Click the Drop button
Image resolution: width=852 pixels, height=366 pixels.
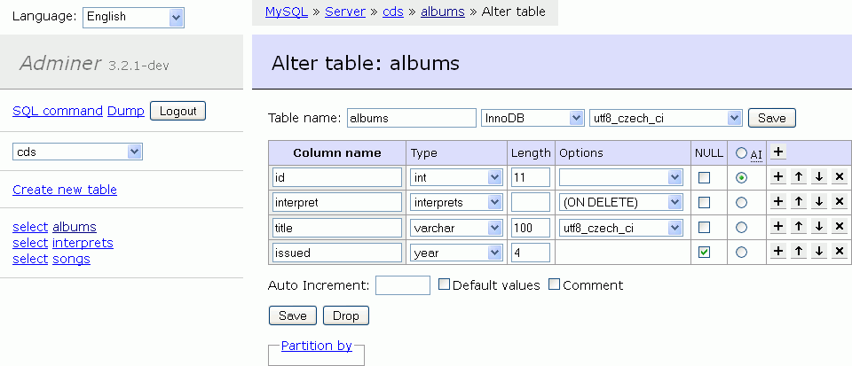345,315
